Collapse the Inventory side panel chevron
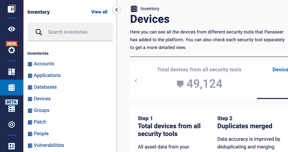Viewport: 288px width, 152px height. point(117,10)
